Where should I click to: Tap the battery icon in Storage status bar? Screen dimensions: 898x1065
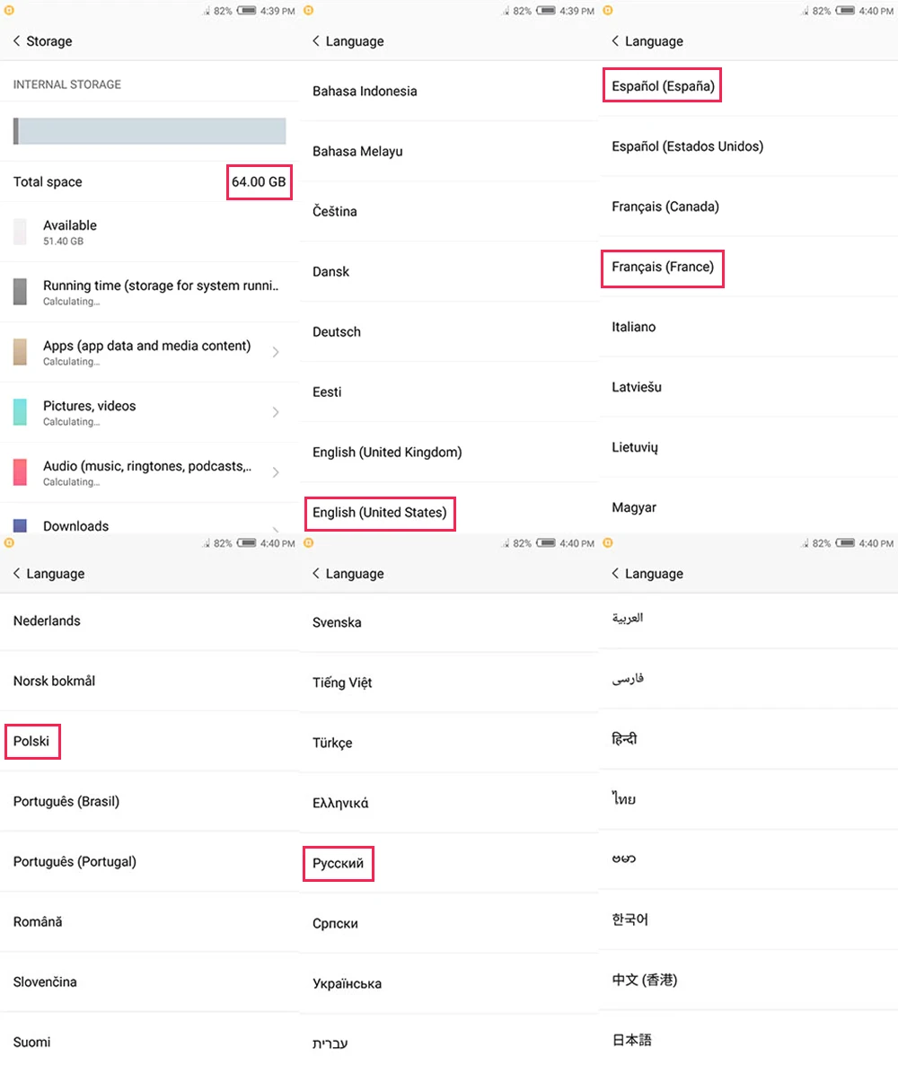[x=247, y=11]
